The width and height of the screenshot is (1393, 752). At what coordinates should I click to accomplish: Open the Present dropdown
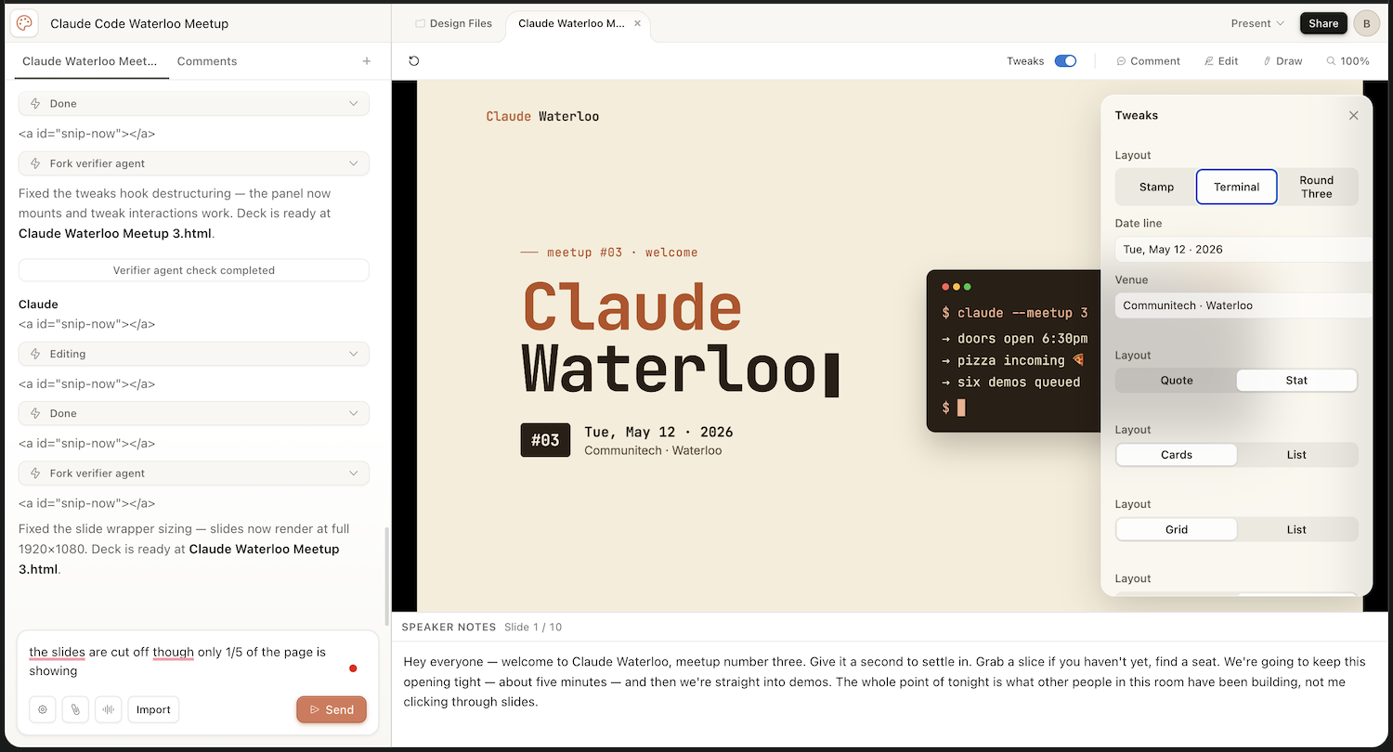(1257, 23)
